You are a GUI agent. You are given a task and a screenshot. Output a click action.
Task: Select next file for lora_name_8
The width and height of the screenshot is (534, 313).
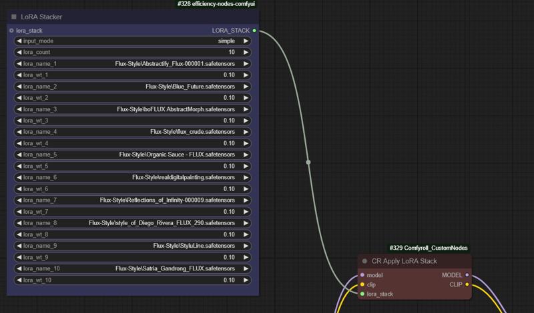246,223
